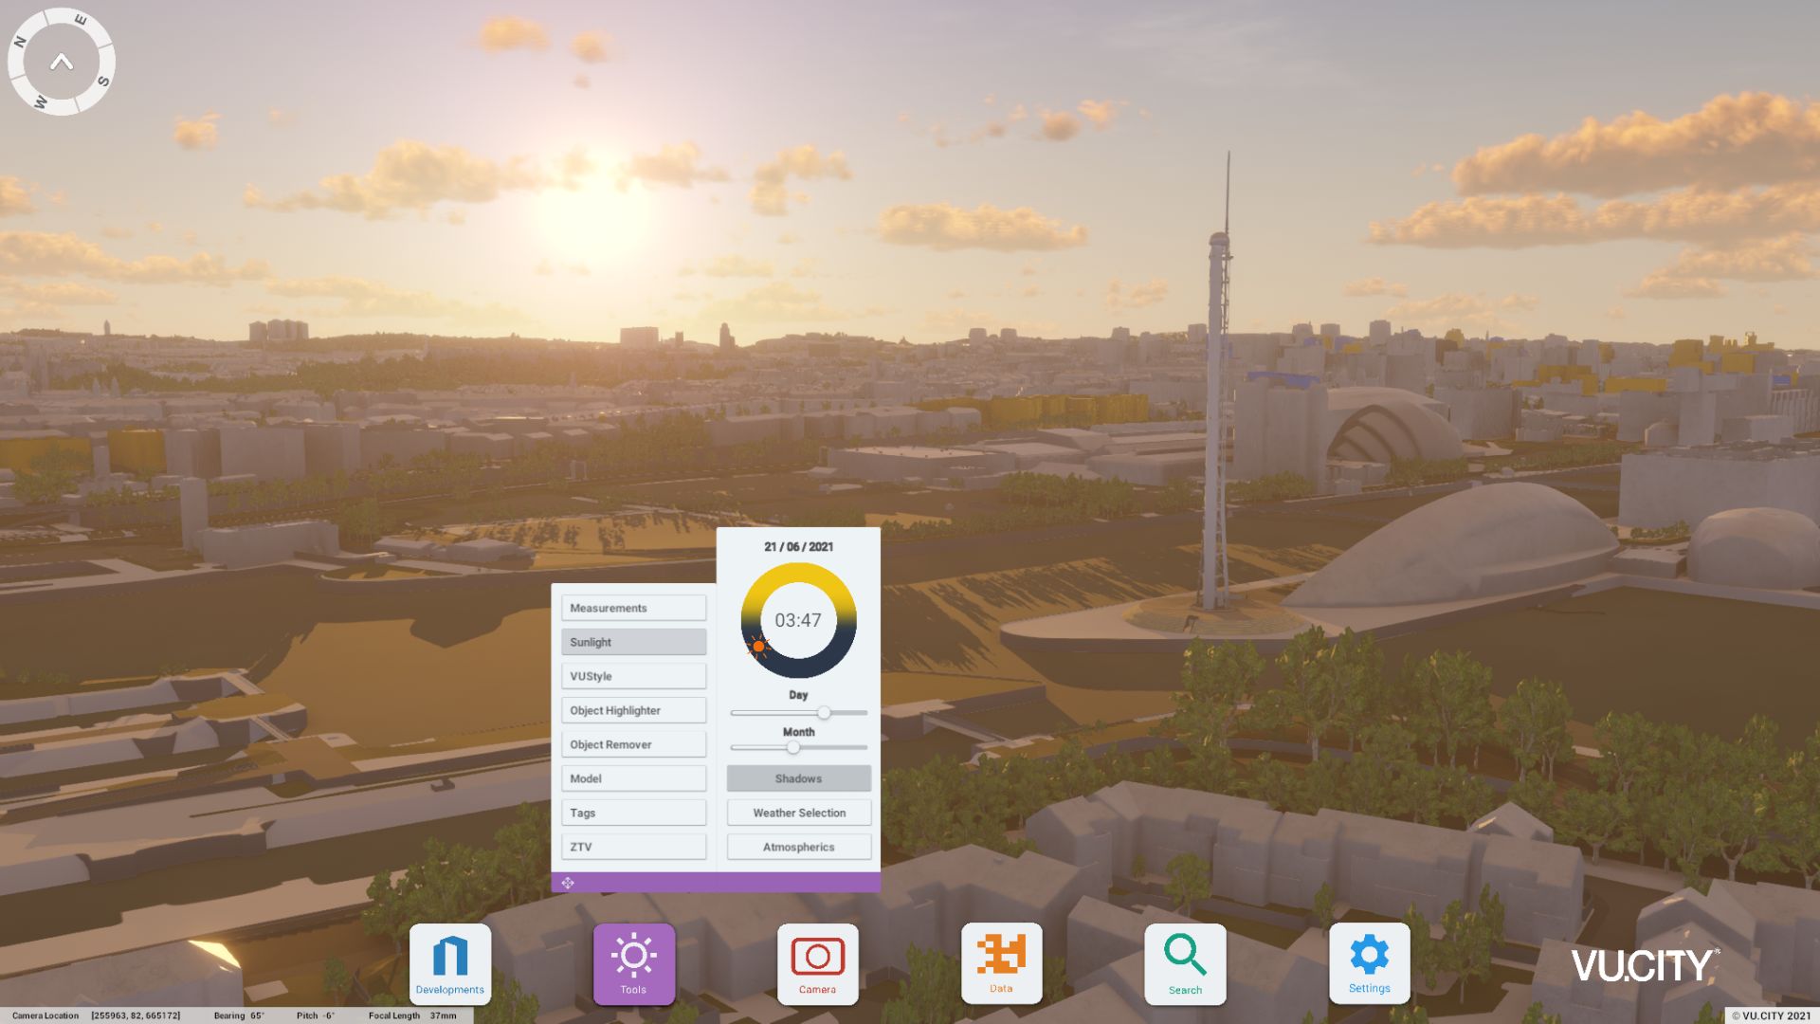The height and width of the screenshot is (1024, 1820).
Task: Open the Developments panel icon
Action: pyautogui.click(x=450, y=962)
